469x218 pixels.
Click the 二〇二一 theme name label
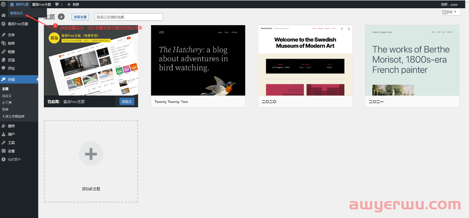click(376, 102)
